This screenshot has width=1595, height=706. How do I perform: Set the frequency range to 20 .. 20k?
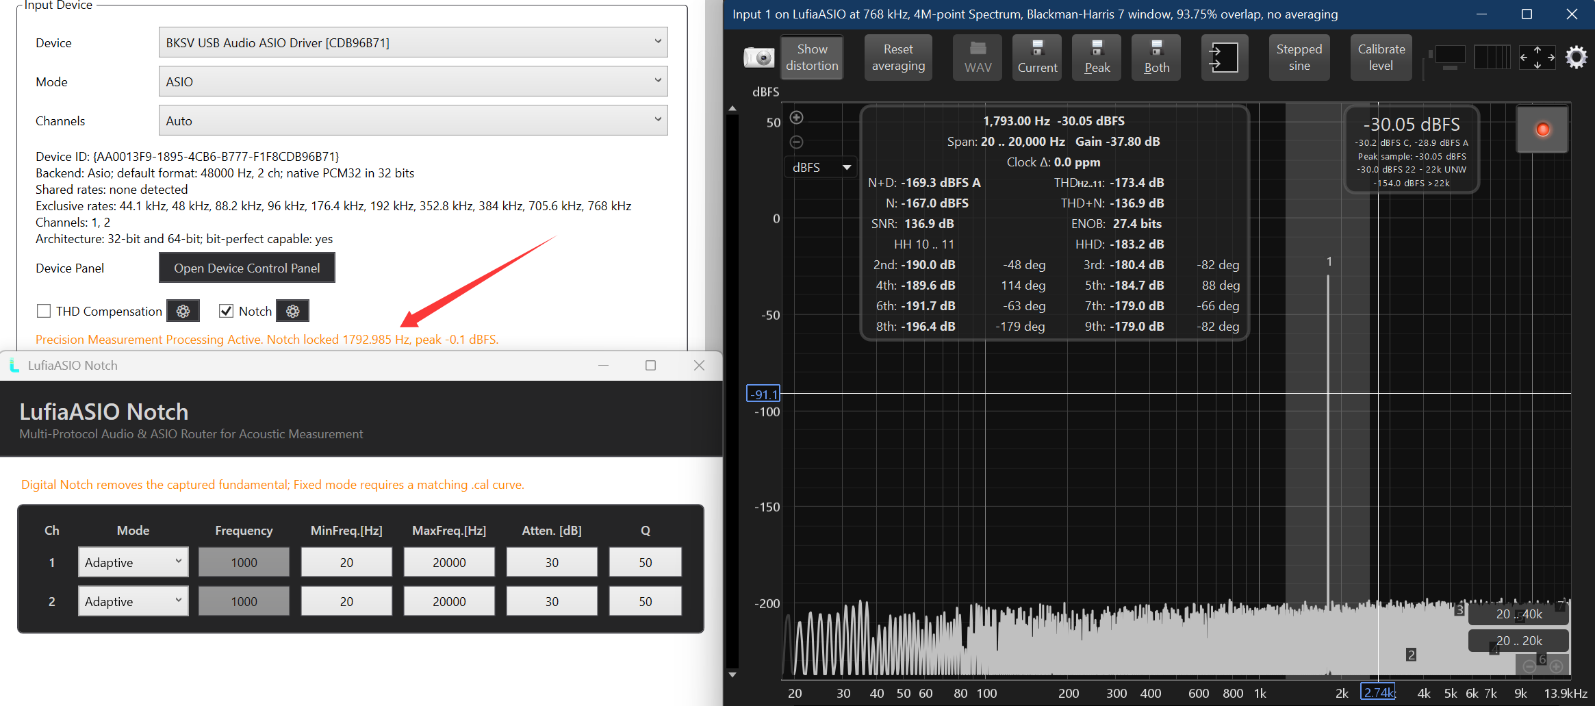pyautogui.click(x=1518, y=641)
